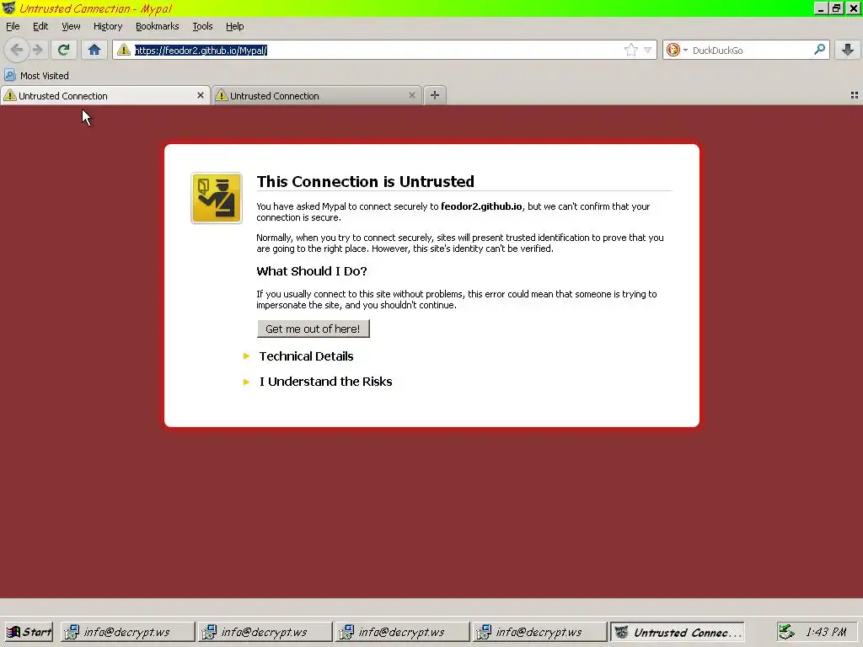The image size is (863, 647).
Task: Switch to second info@decrypt.ws taskbar window
Action: click(265, 632)
